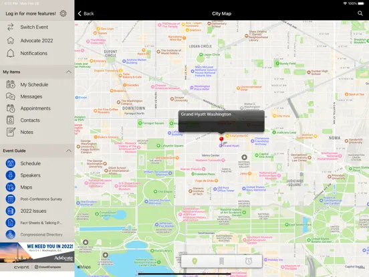Collapse the My Items section chevron
369x277 pixels.
69,72
